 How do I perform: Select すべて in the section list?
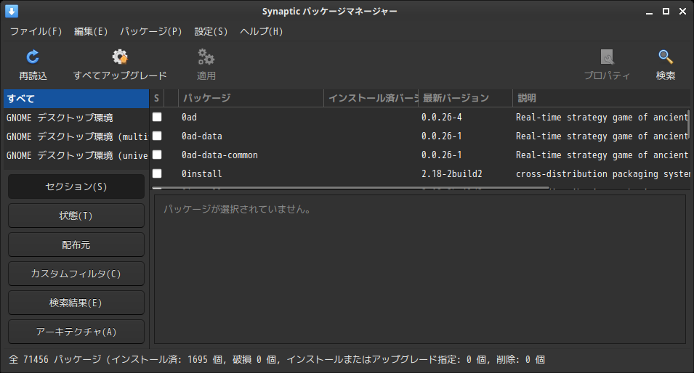pos(76,99)
